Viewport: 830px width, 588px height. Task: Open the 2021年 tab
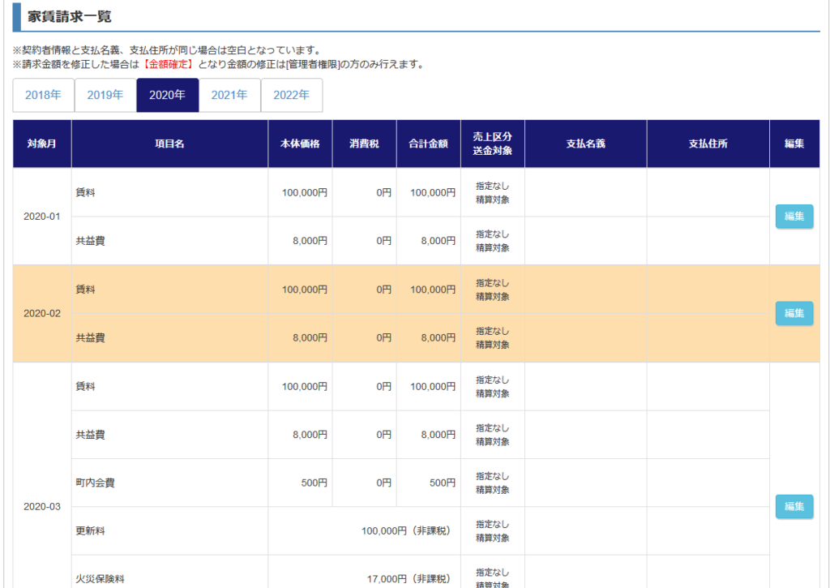pyautogui.click(x=229, y=96)
